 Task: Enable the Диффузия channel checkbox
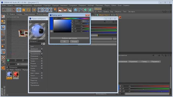coord(42,49)
